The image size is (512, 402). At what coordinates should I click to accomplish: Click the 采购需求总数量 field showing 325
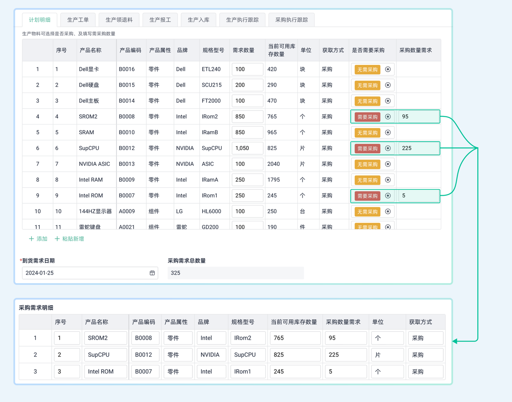(x=236, y=273)
